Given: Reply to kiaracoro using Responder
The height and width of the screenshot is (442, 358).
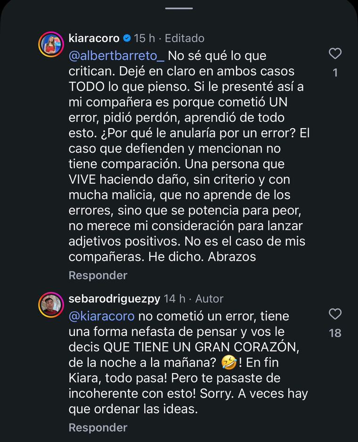Looking at the screenshot, I should point(98,275).
